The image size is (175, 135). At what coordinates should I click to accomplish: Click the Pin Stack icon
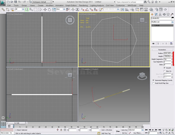(153, 43)
